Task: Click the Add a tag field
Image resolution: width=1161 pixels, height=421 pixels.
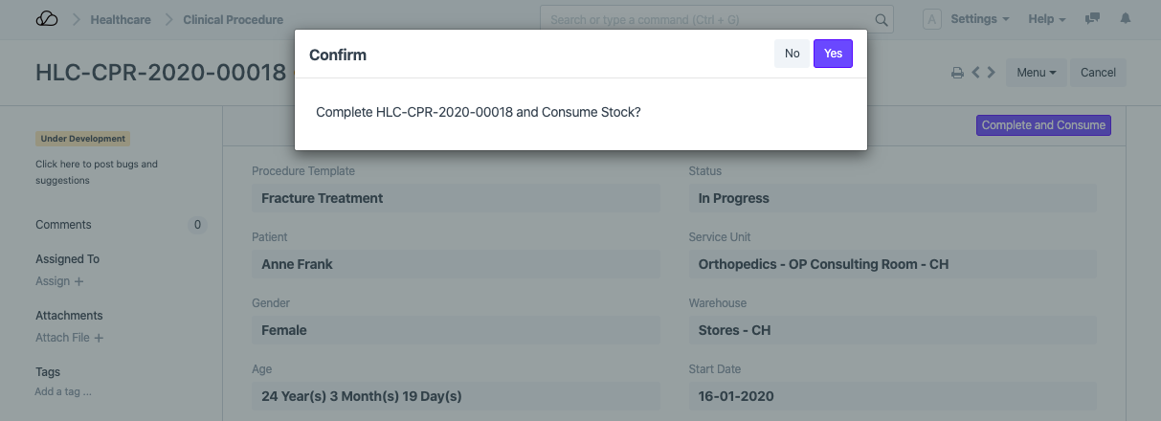Action: click(x=63, y=391)
